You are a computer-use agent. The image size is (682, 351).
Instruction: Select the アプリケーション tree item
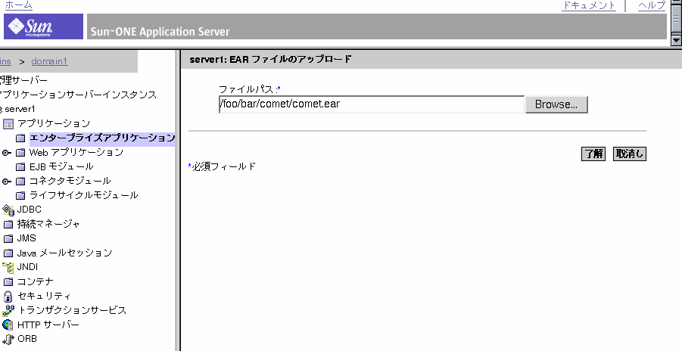point(54,124)
